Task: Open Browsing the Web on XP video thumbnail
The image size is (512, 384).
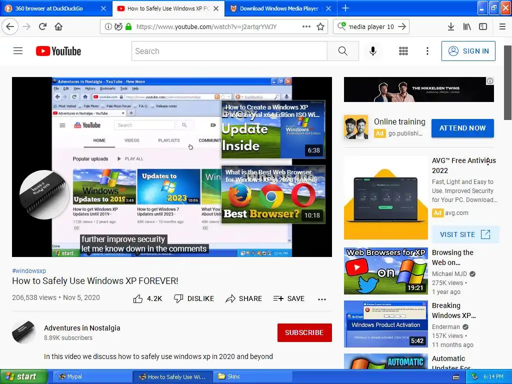Action: [385, 271]
